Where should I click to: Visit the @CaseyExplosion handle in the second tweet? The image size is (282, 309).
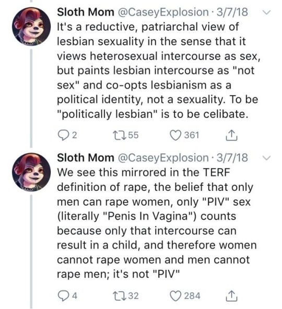(x=163, y=158)
